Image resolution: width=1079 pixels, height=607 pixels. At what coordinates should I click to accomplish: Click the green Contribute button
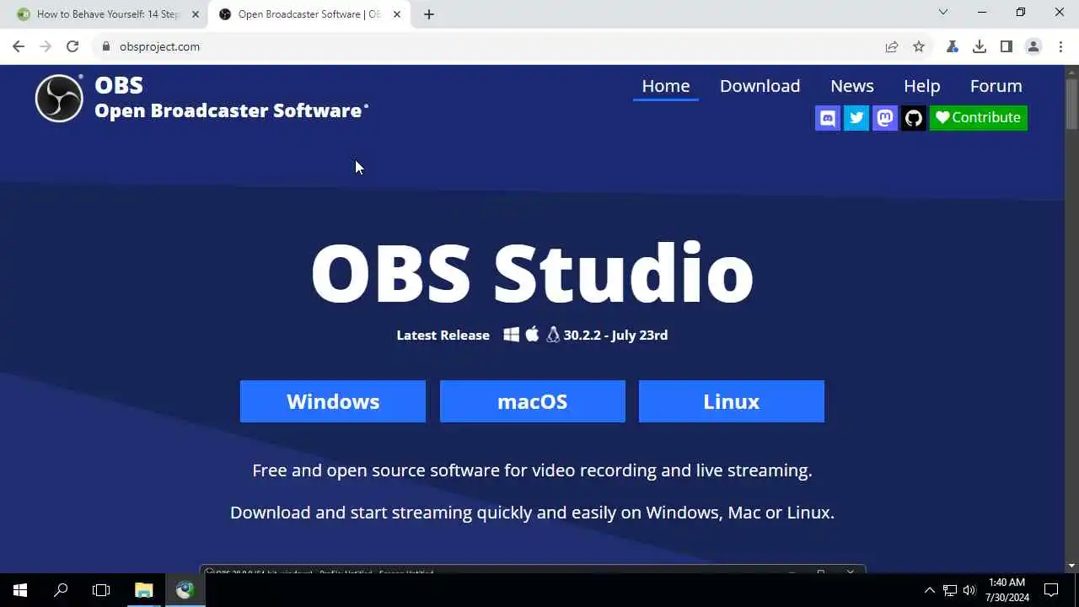click(x=978, y=117)
